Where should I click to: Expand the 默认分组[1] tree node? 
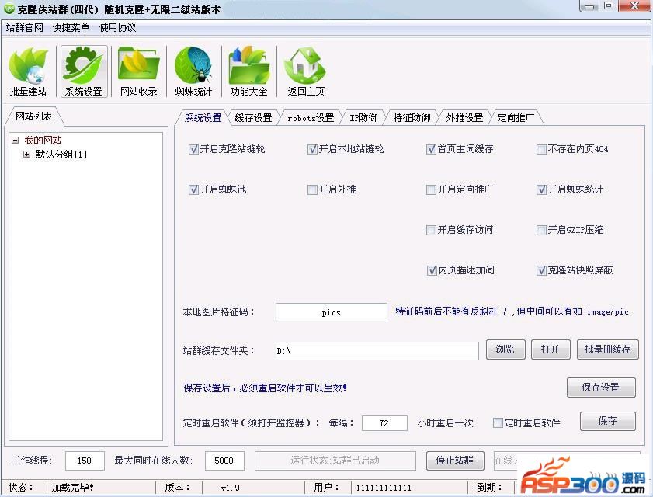tap(26, 154)
